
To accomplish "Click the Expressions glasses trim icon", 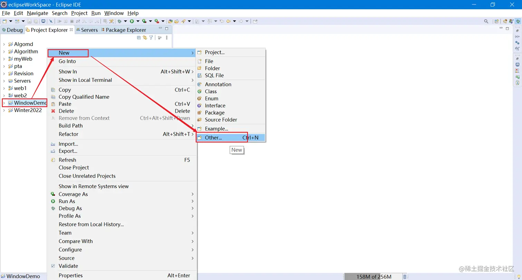I will point(517,49).
